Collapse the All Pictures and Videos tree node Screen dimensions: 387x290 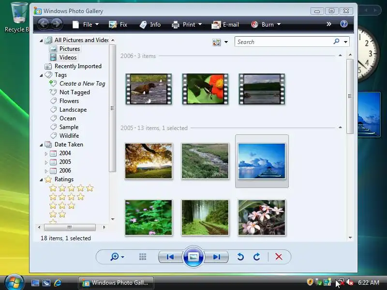click(41, 41)
